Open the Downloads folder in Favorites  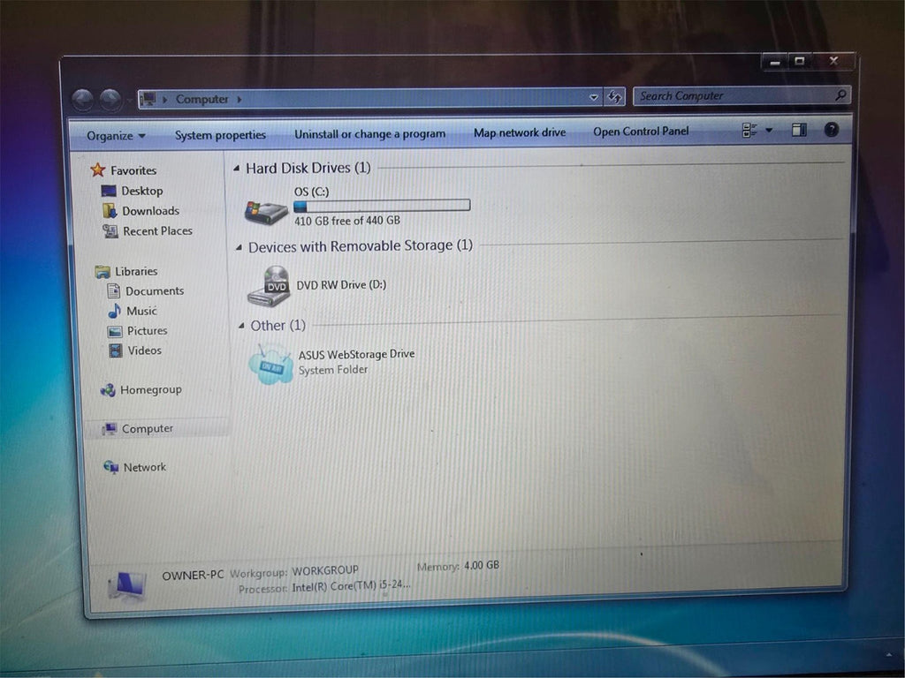[x=150, y=211]
